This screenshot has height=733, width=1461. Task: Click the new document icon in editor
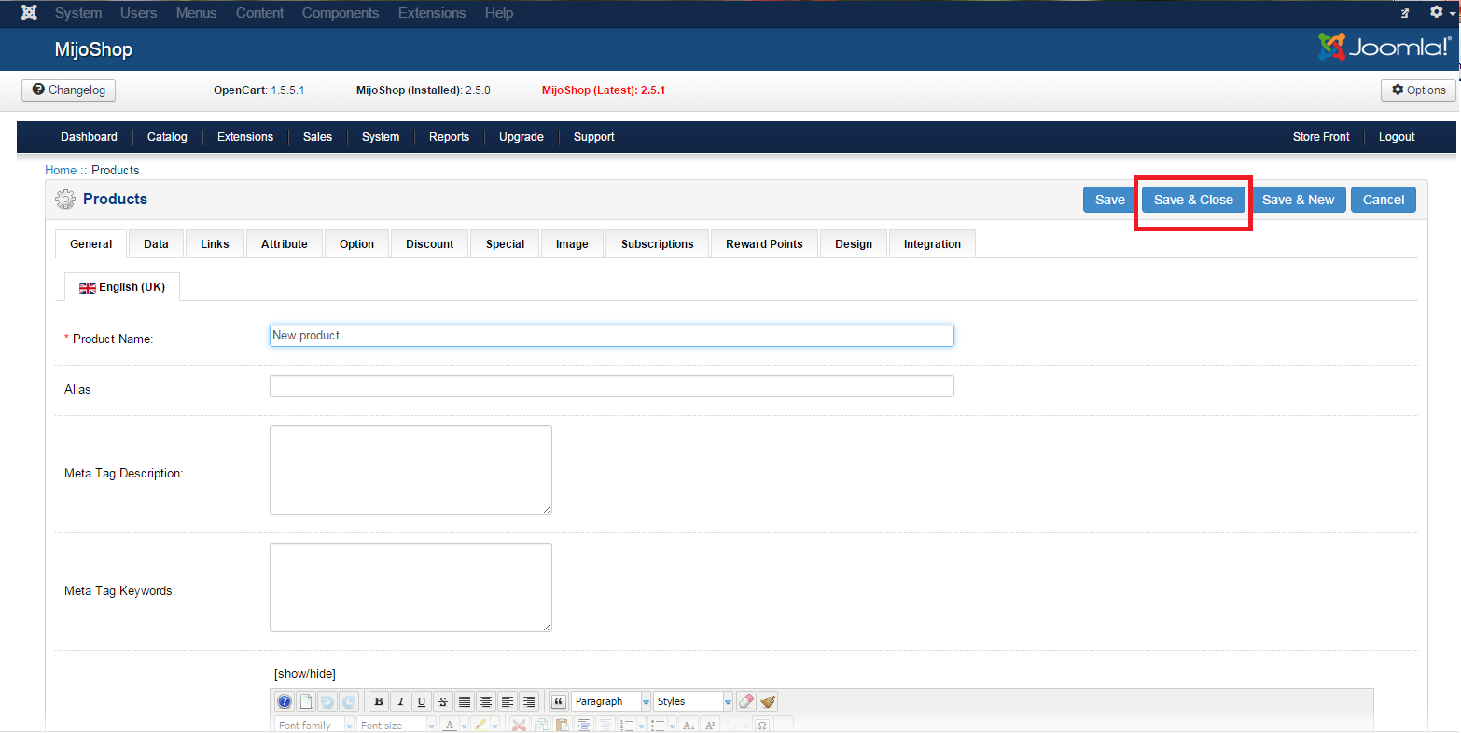[x=306, y=701]
